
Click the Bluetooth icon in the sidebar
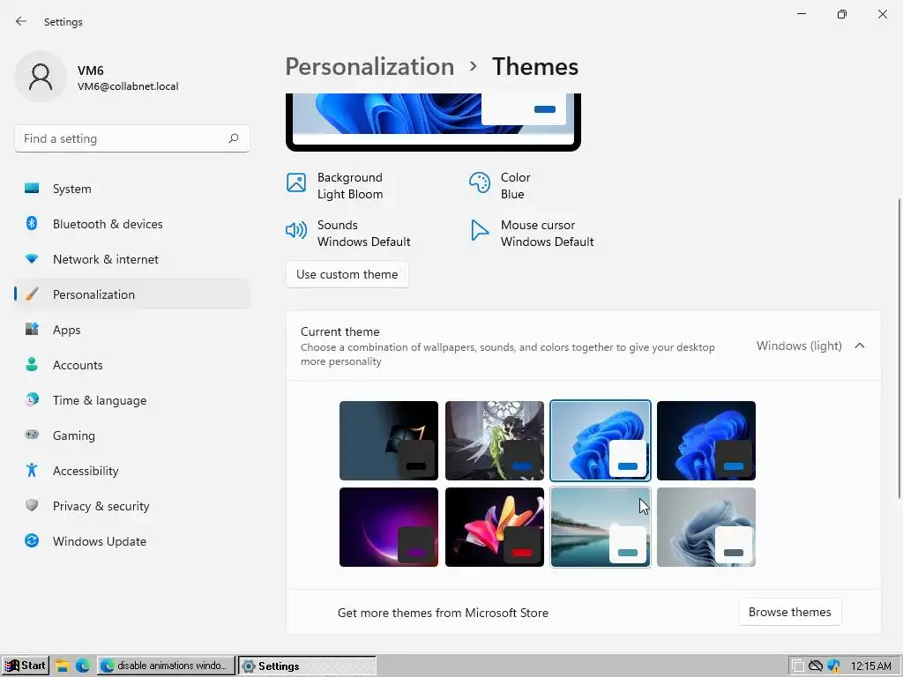click(x=32, y=223)
